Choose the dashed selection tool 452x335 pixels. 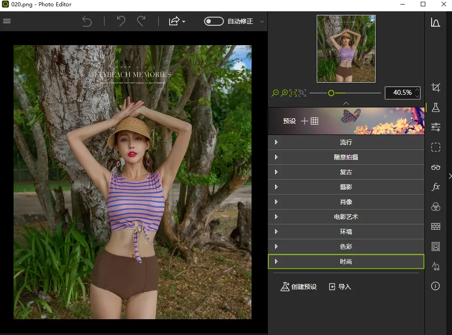point(436,147)
